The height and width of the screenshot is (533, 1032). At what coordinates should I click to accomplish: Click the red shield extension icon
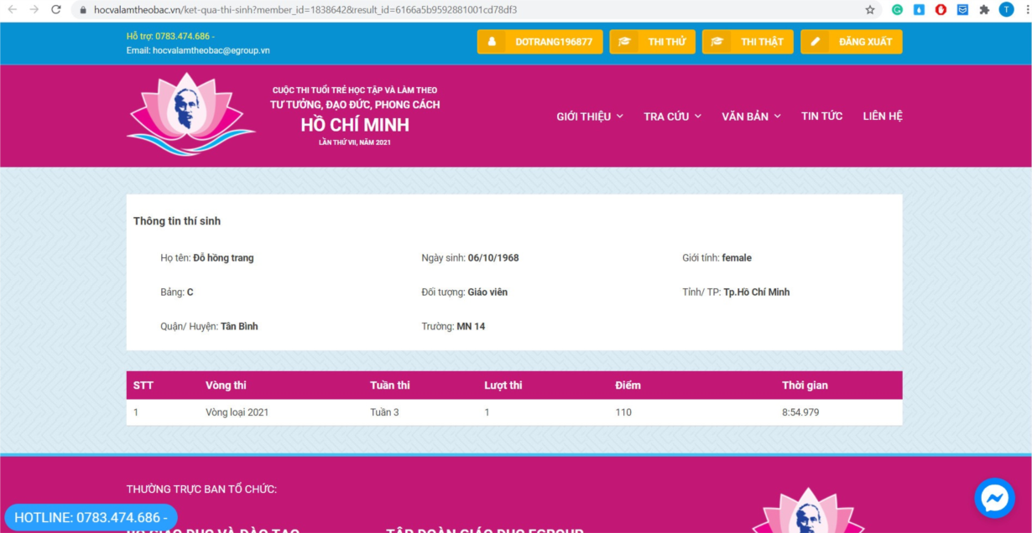[x=941, y=10]
